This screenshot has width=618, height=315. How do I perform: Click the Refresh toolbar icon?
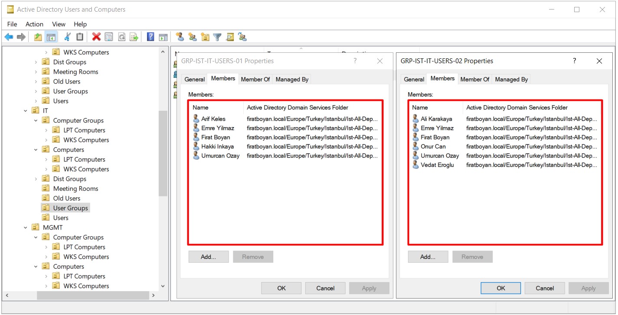(122, 37)
